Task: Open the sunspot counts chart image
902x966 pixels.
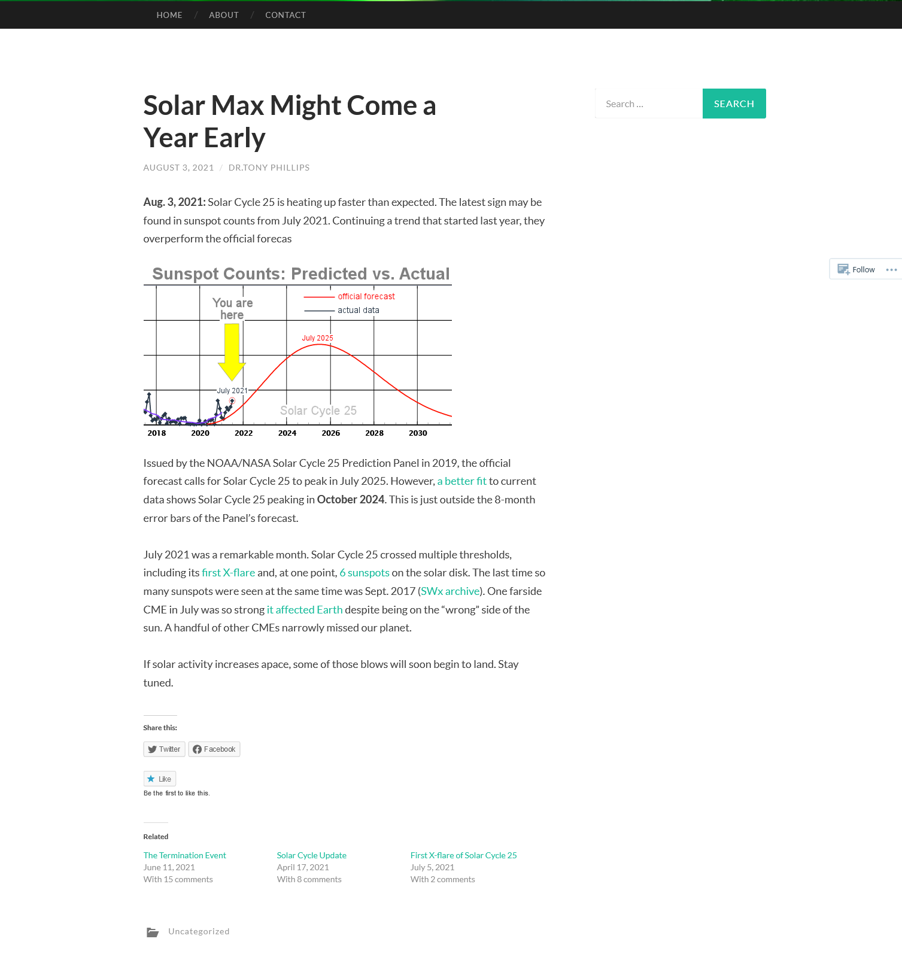Action: click(x=297, y=351)
